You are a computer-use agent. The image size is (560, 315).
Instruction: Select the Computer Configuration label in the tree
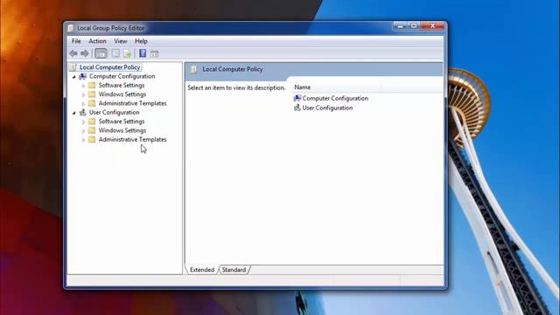click(x=122, y=76)
